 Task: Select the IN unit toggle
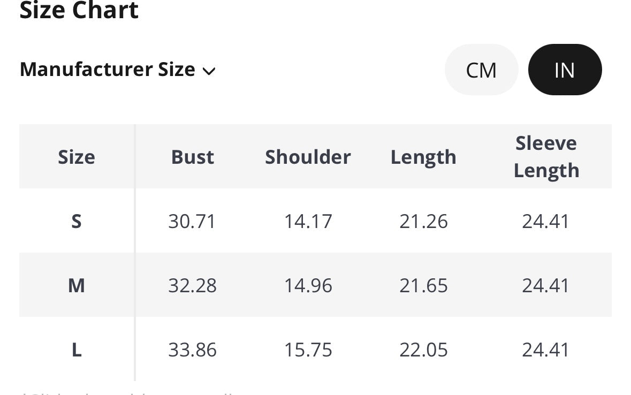(x=565, y=70)
